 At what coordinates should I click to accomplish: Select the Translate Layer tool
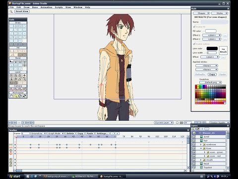pyautogui.click(x=11, y=75)
